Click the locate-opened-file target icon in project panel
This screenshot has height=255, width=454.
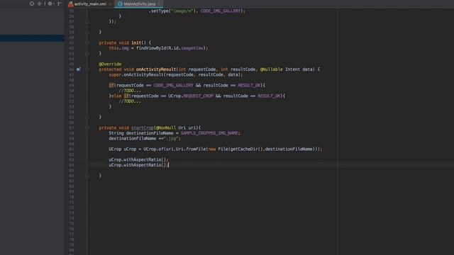[x=32, y=4]
